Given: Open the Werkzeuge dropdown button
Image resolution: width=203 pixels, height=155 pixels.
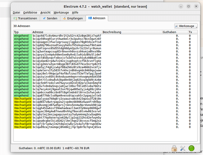Looking at the screenshot, I should coord(186,26).
